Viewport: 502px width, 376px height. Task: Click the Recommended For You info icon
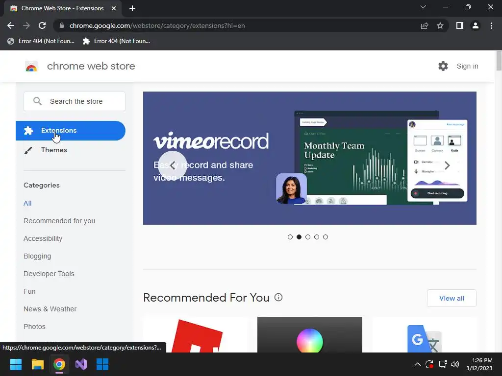278,297
